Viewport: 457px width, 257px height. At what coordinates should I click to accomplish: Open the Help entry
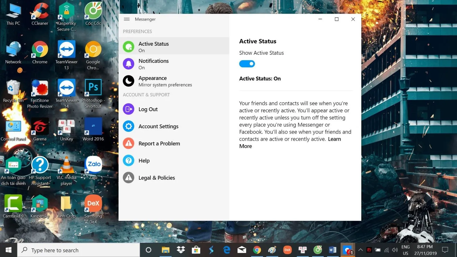click(x=174, y=160)
